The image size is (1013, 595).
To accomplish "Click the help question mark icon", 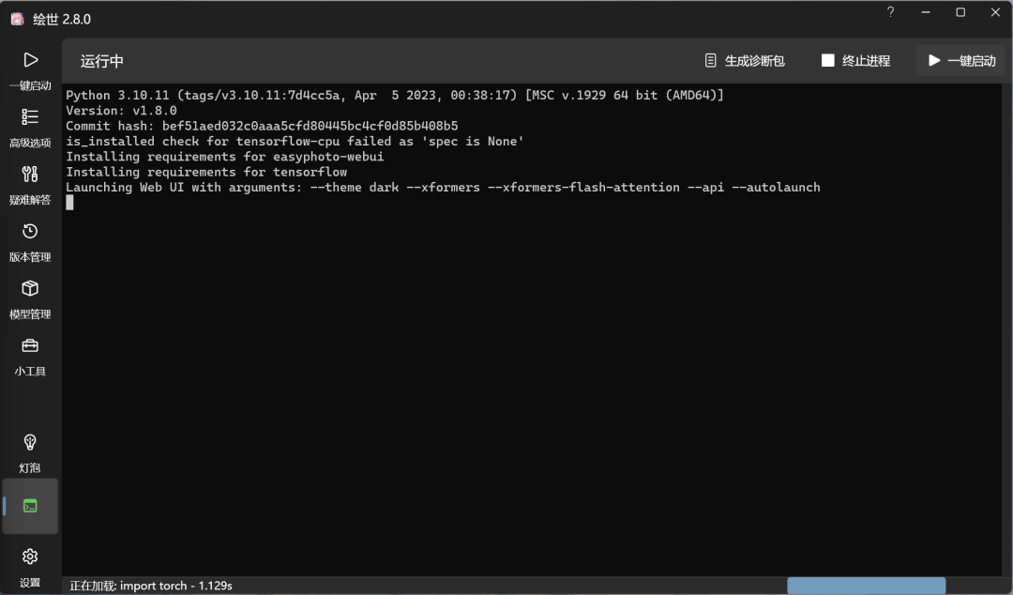I will pyautogui.click(x=890, y=12).
